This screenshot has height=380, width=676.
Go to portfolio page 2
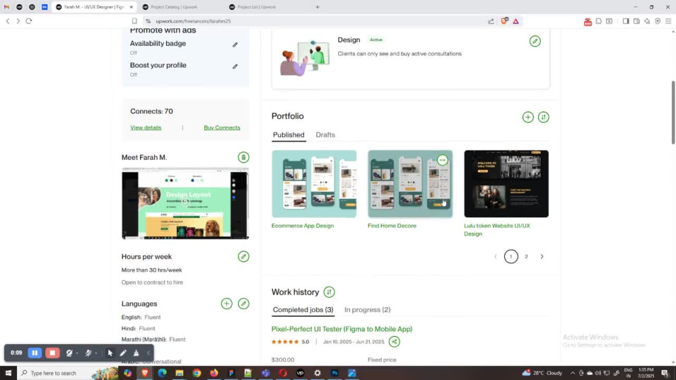[x=526, y=257]
